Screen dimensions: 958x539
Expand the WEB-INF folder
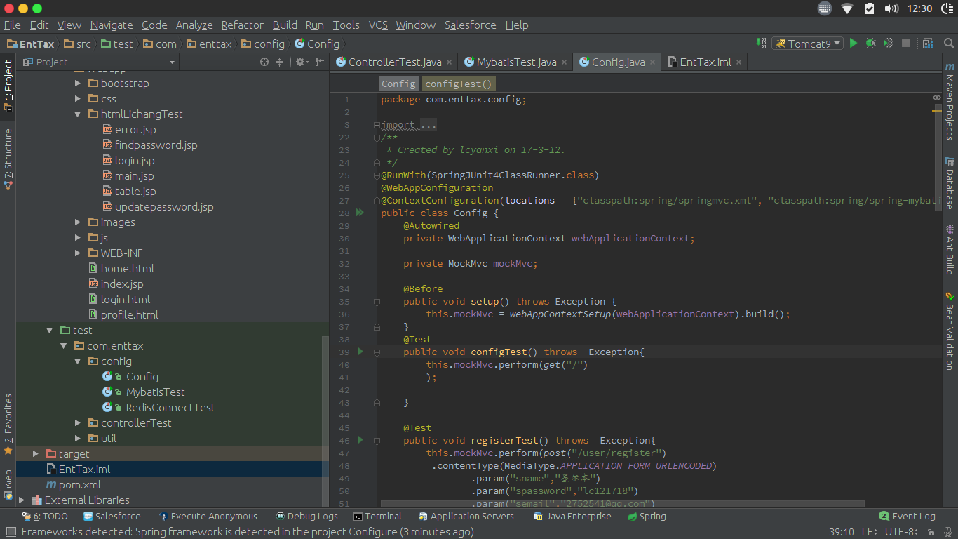pos(78,253)
